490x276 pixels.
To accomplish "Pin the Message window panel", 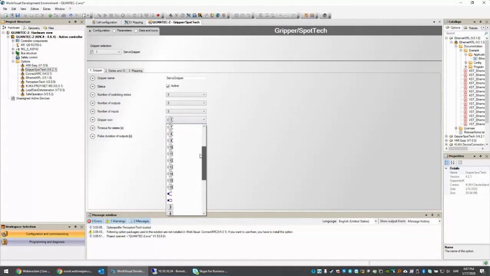I will point(432,215).
